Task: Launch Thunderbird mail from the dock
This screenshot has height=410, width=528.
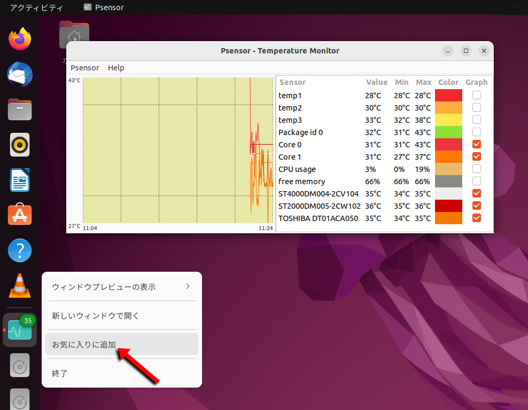Action: [x=20, y=74]
